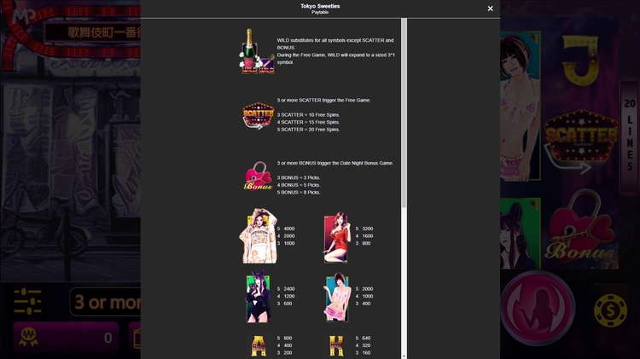Click the paytable vertical scrollbar thumb

click(404, 111)
